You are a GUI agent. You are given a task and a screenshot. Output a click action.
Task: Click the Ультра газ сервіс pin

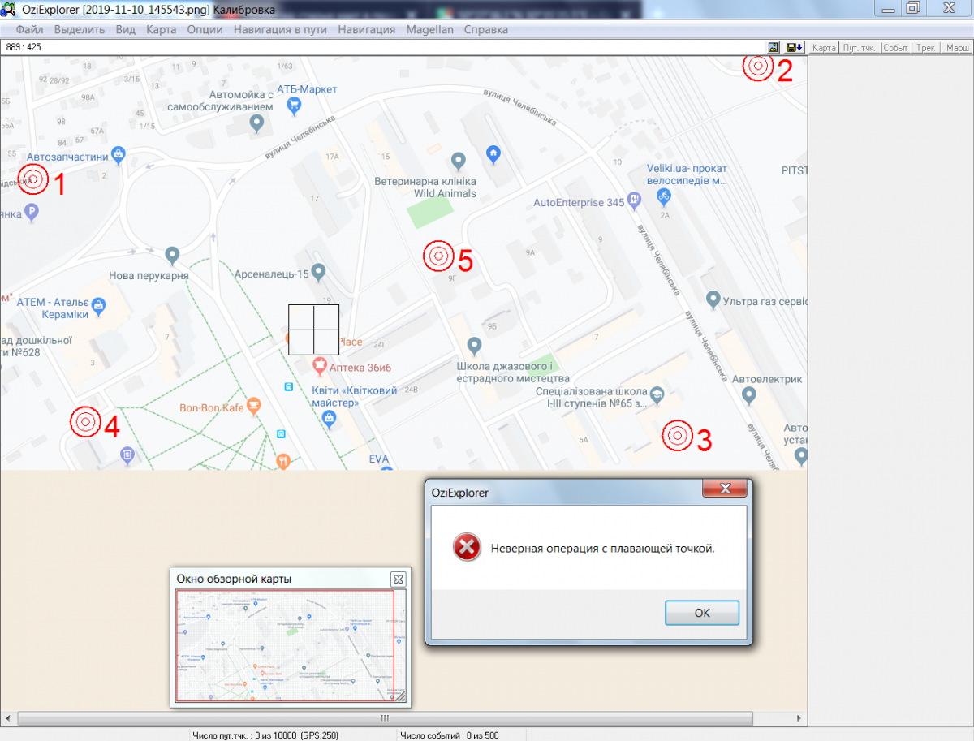click(x=713, y=300)
